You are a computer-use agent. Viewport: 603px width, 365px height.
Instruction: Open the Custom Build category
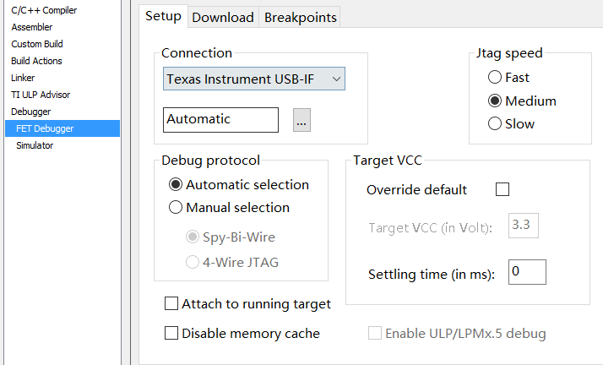point(36,44)
